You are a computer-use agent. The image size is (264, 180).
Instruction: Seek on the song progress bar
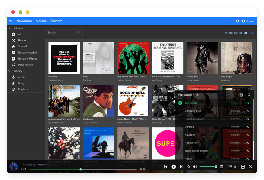coord(83,169)
